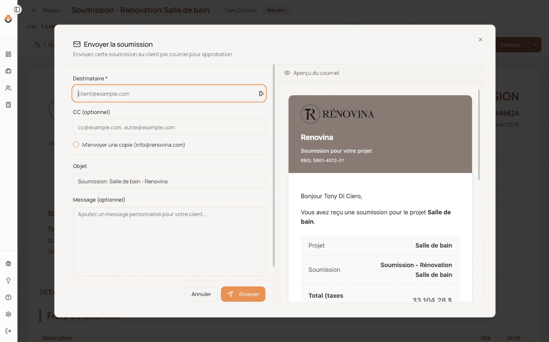Click the envelope icon in dialog title

77,44
